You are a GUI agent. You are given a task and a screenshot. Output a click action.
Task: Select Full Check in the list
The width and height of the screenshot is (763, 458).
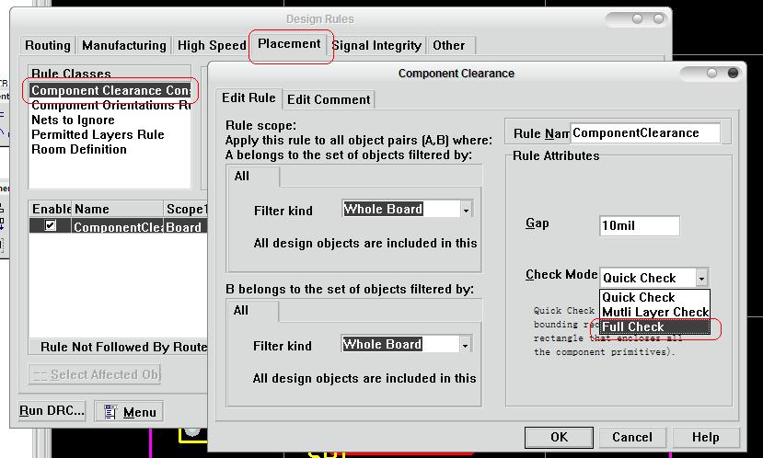click(655, 326)
